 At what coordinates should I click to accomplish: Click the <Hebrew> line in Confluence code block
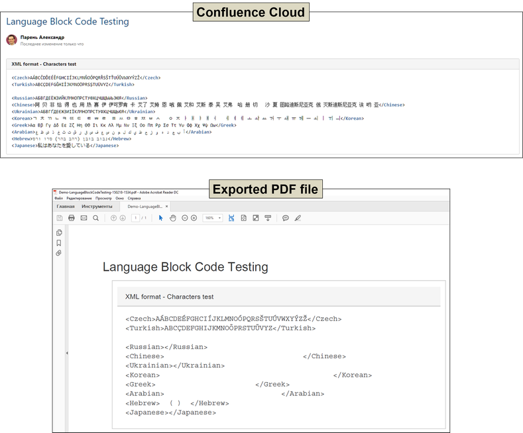(72, 138)
